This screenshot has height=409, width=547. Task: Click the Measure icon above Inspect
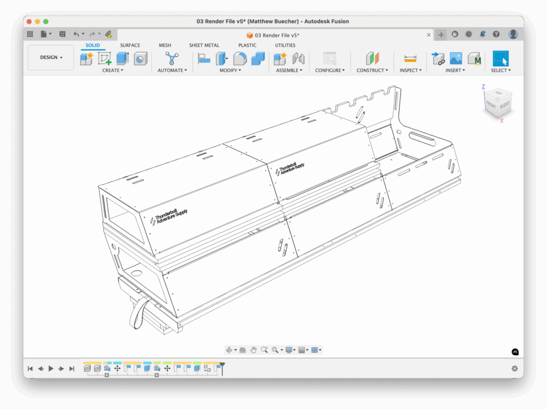click(410, 58)
